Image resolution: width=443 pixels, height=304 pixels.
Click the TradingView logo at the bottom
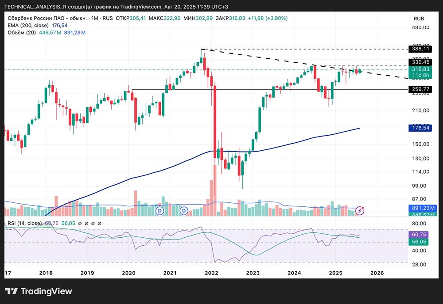click(39, 291)
